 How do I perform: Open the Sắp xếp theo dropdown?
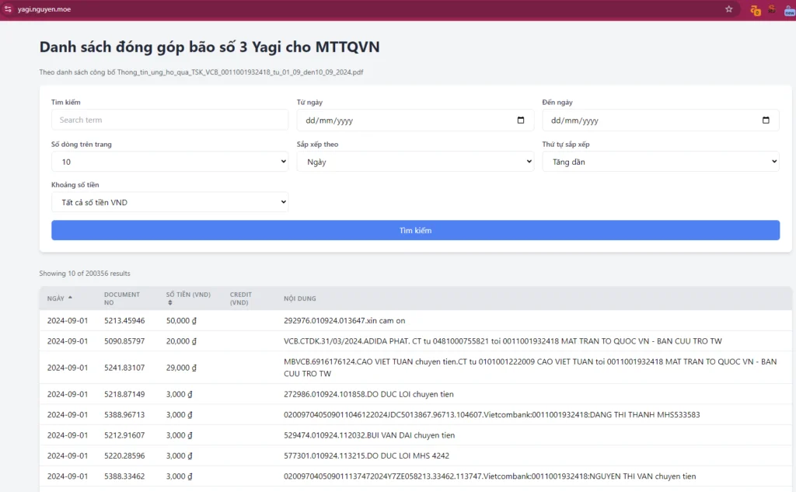[415, 162]
